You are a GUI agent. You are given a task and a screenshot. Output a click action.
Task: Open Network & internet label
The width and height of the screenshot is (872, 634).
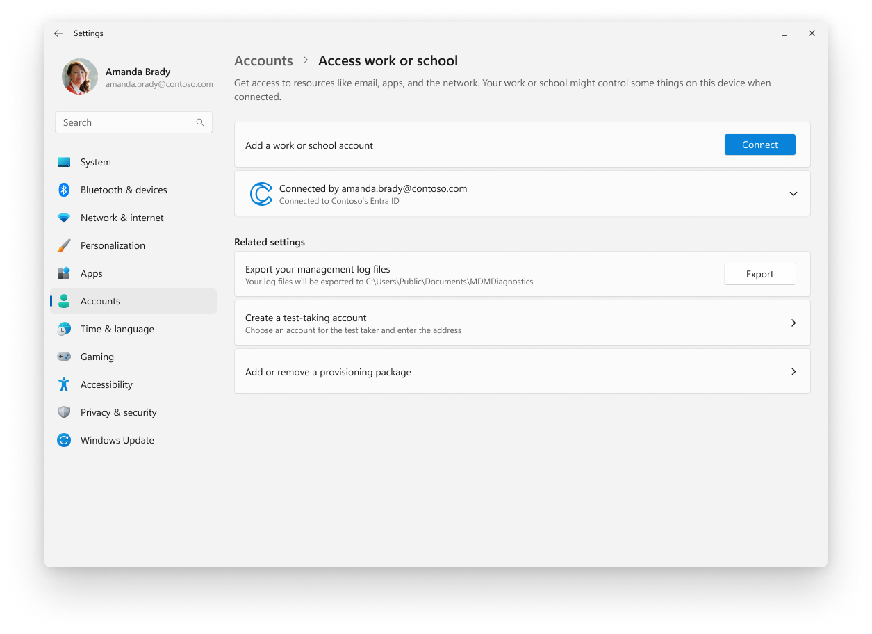(122, 218)
